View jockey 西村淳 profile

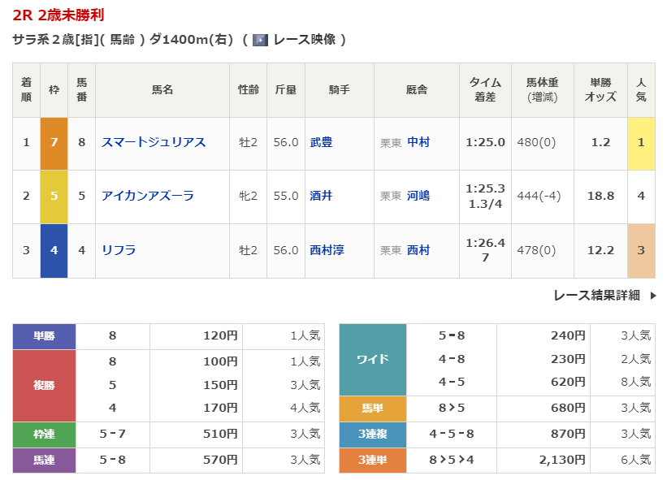(x=327, y=250)
